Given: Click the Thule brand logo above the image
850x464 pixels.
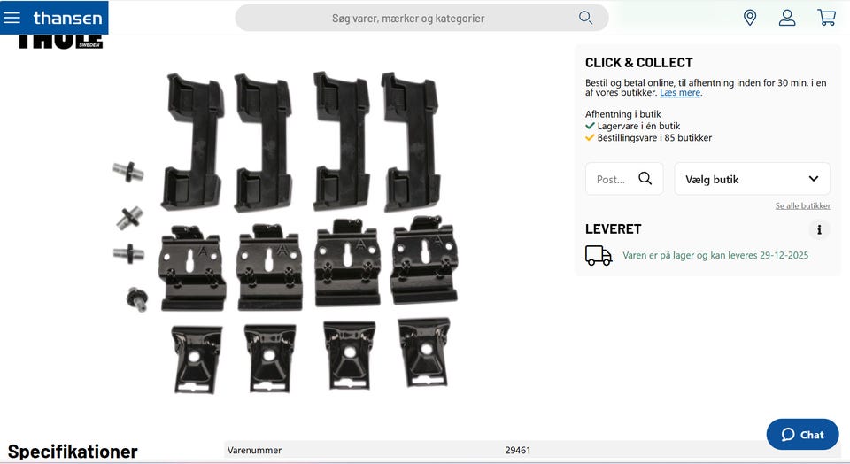Looking at the screenshot, I should click(60, 43).
